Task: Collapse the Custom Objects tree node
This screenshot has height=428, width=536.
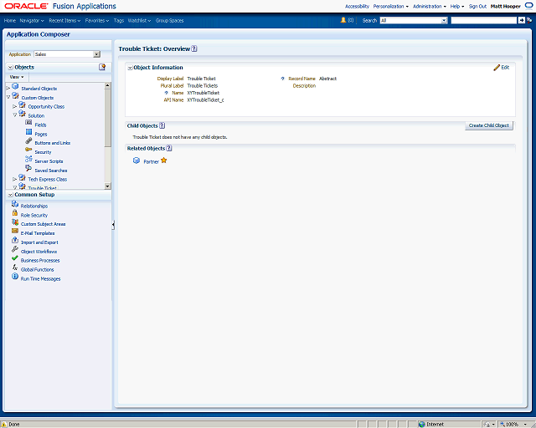Action: pos(8,97)
